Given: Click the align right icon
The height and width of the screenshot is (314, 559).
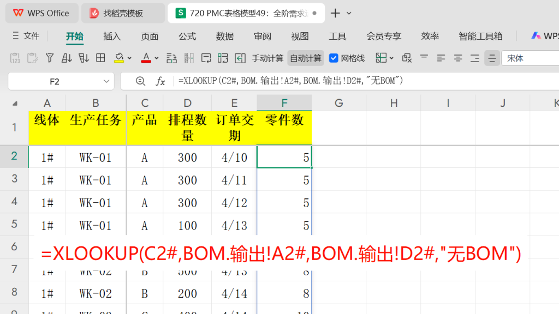Looking at the screenshot, I should point(475,58).
